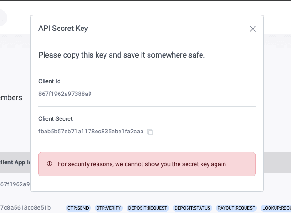The height and width of the screenshot is (213, 291).
Task: Click the security warning info icon
Action: [49, 164]
